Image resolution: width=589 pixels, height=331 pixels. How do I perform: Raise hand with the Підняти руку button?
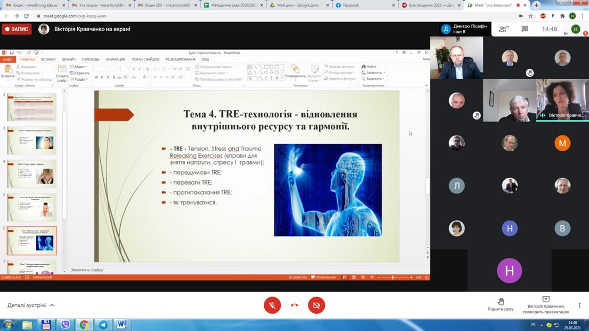[500, 304]
